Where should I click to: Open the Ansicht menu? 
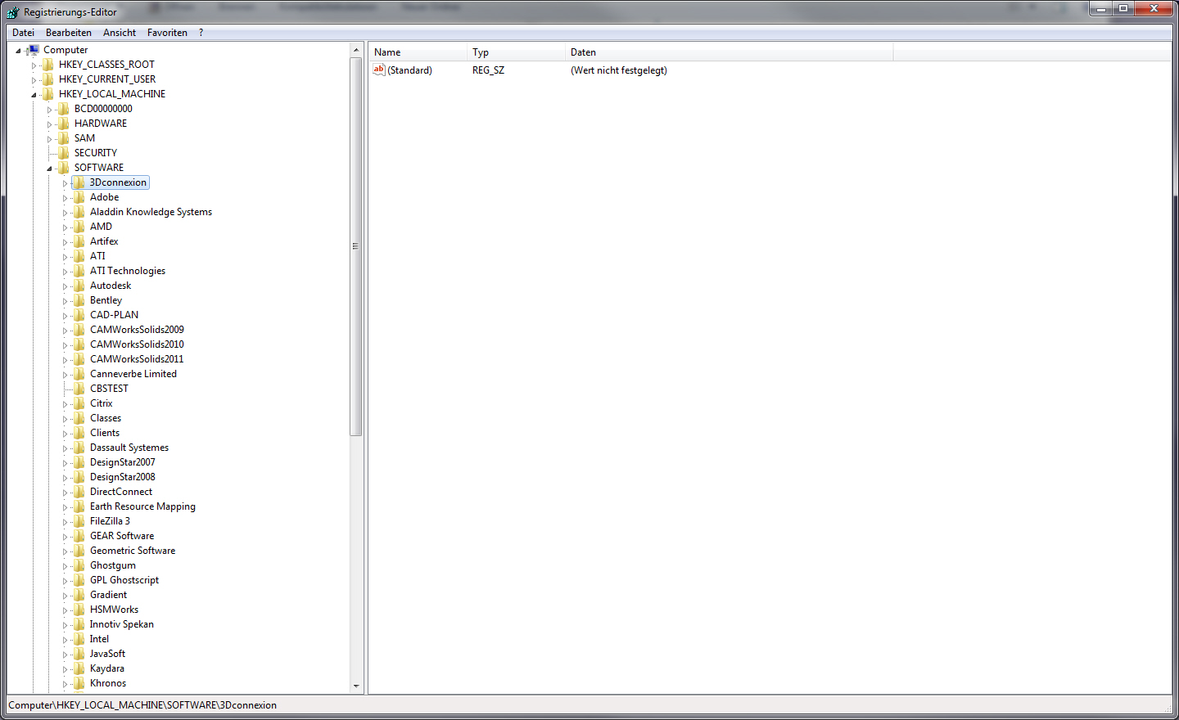click(120, 33)
